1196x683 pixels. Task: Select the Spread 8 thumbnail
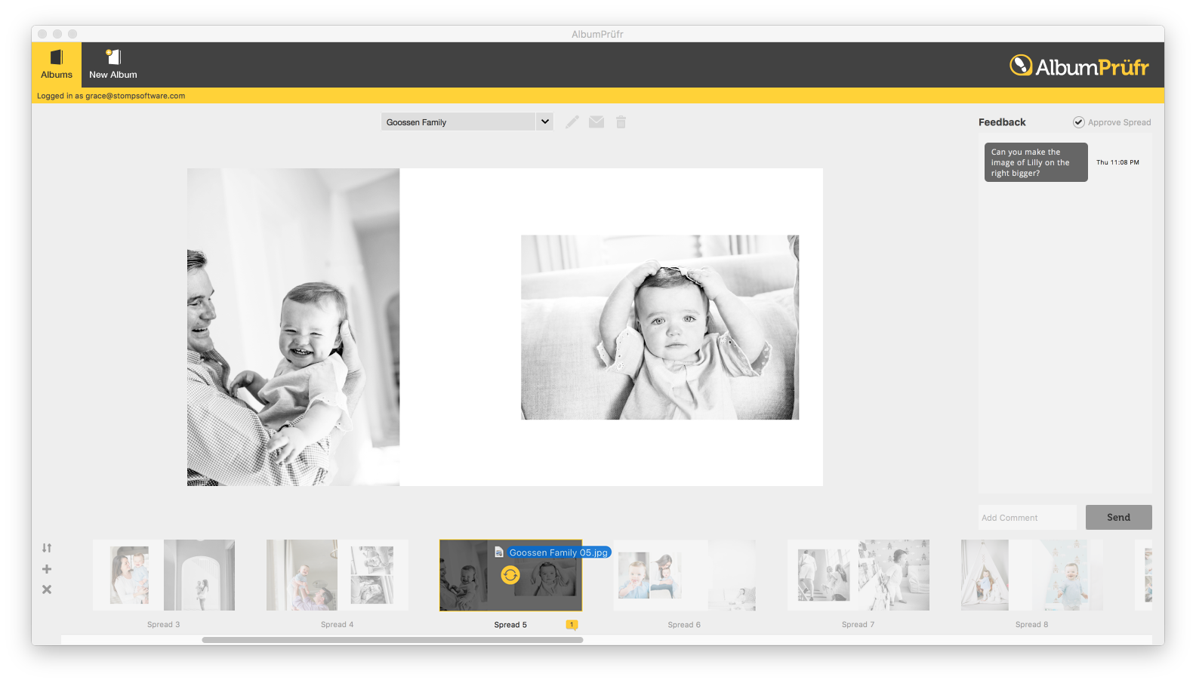[x=1032, y=575]
